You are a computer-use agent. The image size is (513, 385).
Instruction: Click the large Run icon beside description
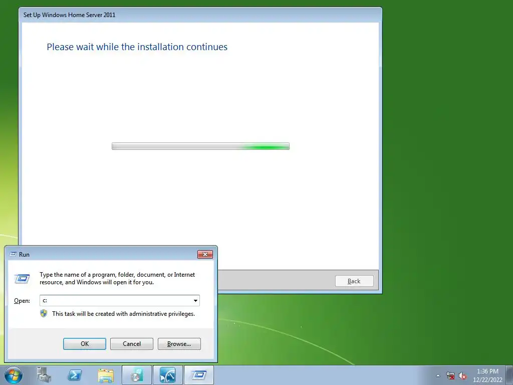coord(22,278)
